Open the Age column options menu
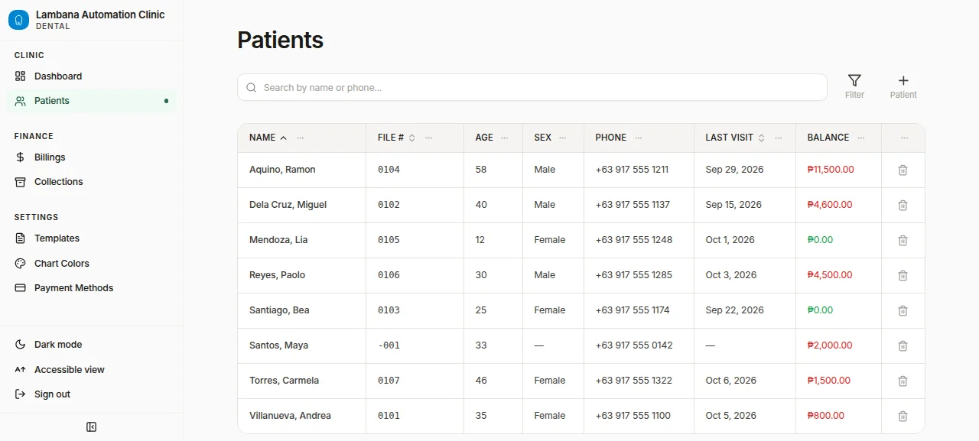This screenshot has width=979, height=441. pos(505,138)
